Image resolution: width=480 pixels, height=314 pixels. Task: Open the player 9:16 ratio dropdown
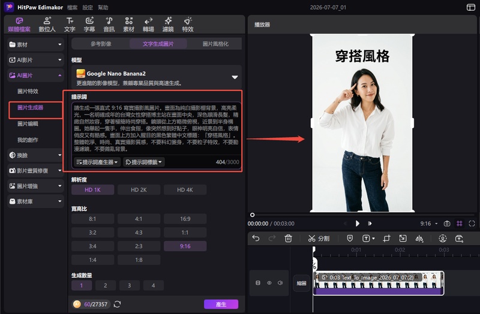428,224
